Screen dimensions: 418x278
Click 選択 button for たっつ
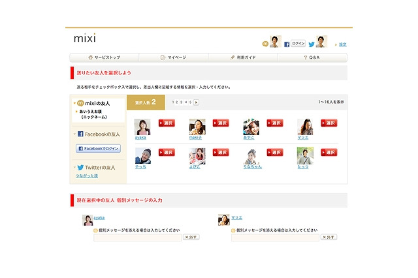click(x=329, y=152)
